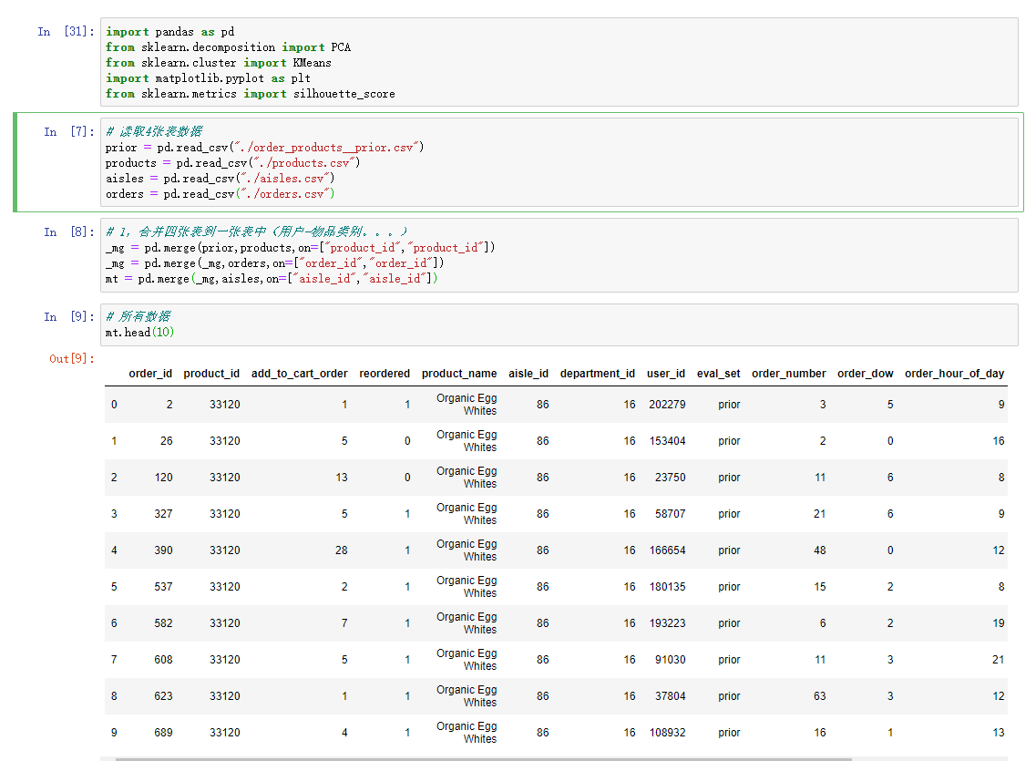
Task: Click order_id value 537
Action: click(163, 587)
